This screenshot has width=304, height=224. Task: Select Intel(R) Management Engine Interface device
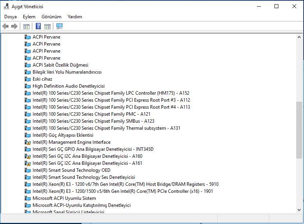[72, 142]
